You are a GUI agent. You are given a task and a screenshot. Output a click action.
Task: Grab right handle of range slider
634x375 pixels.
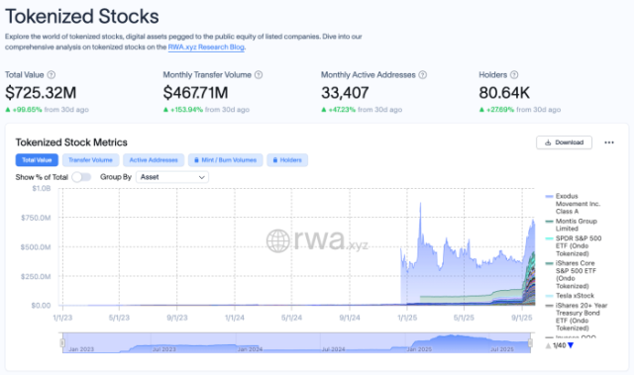(531, 343)
